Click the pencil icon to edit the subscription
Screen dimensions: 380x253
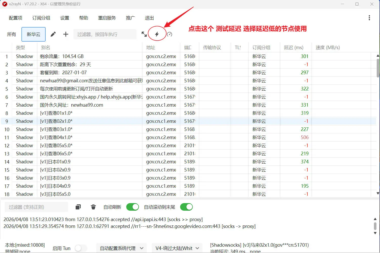pos(53,34)
